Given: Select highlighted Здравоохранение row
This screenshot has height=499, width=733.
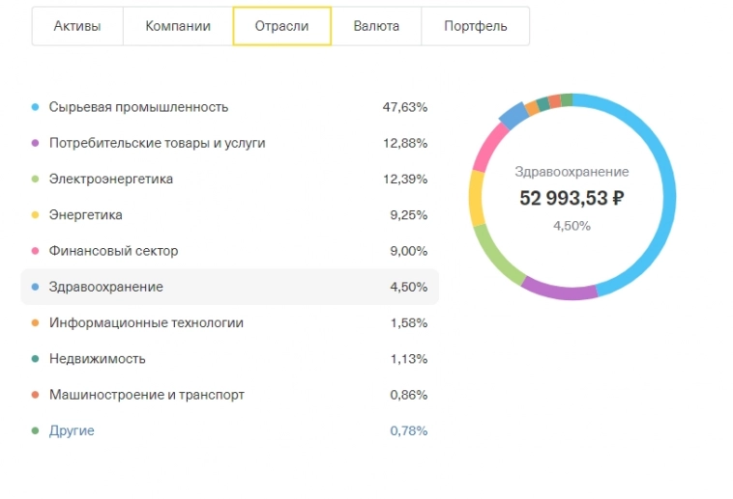Looking at the screenshot, I should [229, 287].
